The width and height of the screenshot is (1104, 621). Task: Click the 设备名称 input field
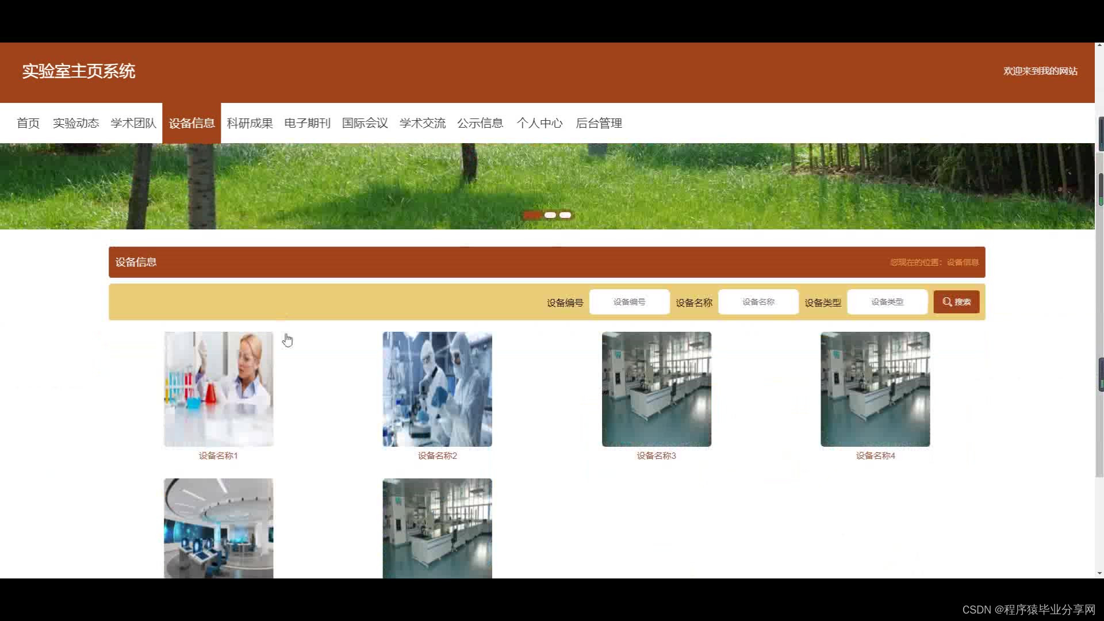[x=758, y=302]
